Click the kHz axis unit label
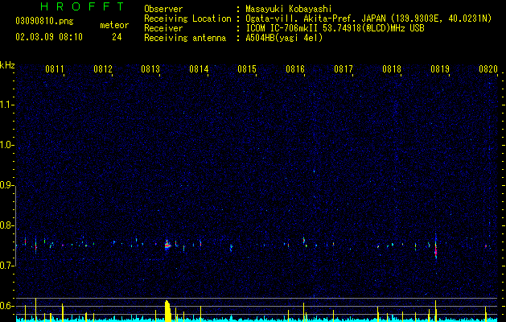Screen dimensions: 506x322 click(7, 65)
